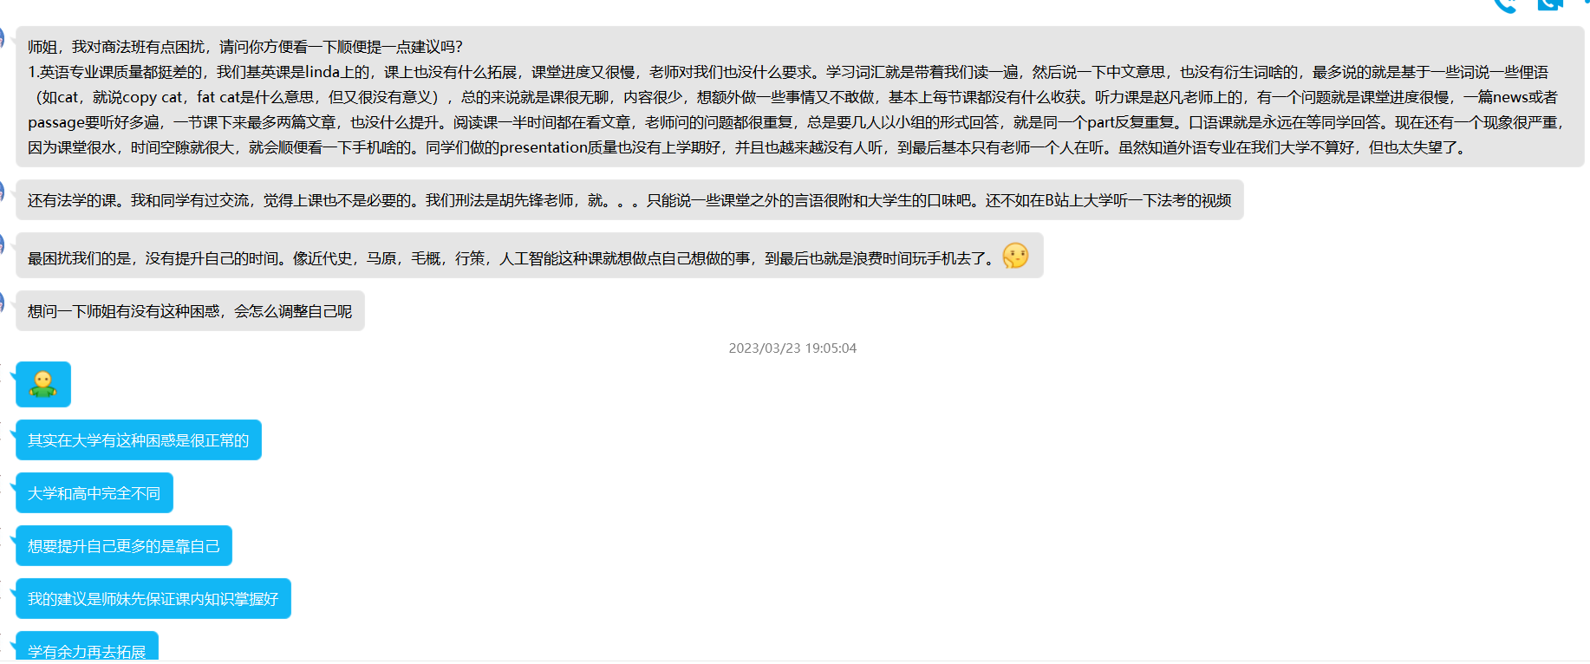Select the reply 其实在大学有这种困惑是很正常的
1590x664 pixels.
[138, 440]
